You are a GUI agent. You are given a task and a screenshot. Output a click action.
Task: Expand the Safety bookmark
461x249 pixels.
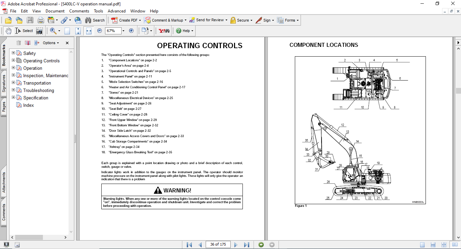tap(14, 53)
